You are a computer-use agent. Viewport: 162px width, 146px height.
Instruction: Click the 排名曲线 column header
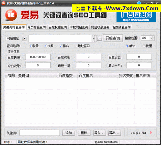[x=143, y=76]
